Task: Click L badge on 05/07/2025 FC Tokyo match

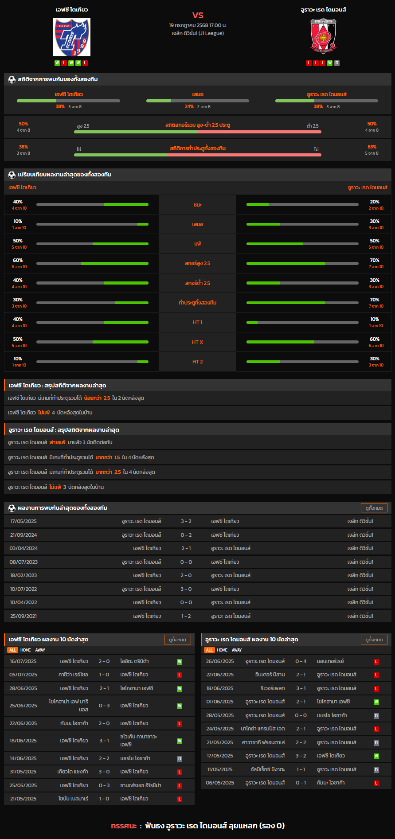Action: tap(180, 675)
